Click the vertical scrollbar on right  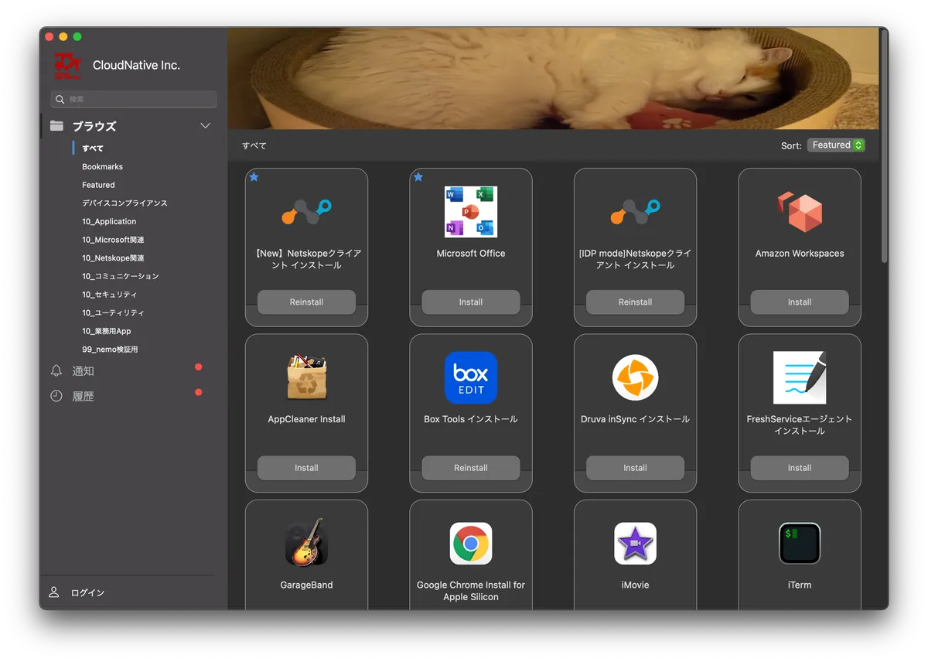click(x=885, y=147)
